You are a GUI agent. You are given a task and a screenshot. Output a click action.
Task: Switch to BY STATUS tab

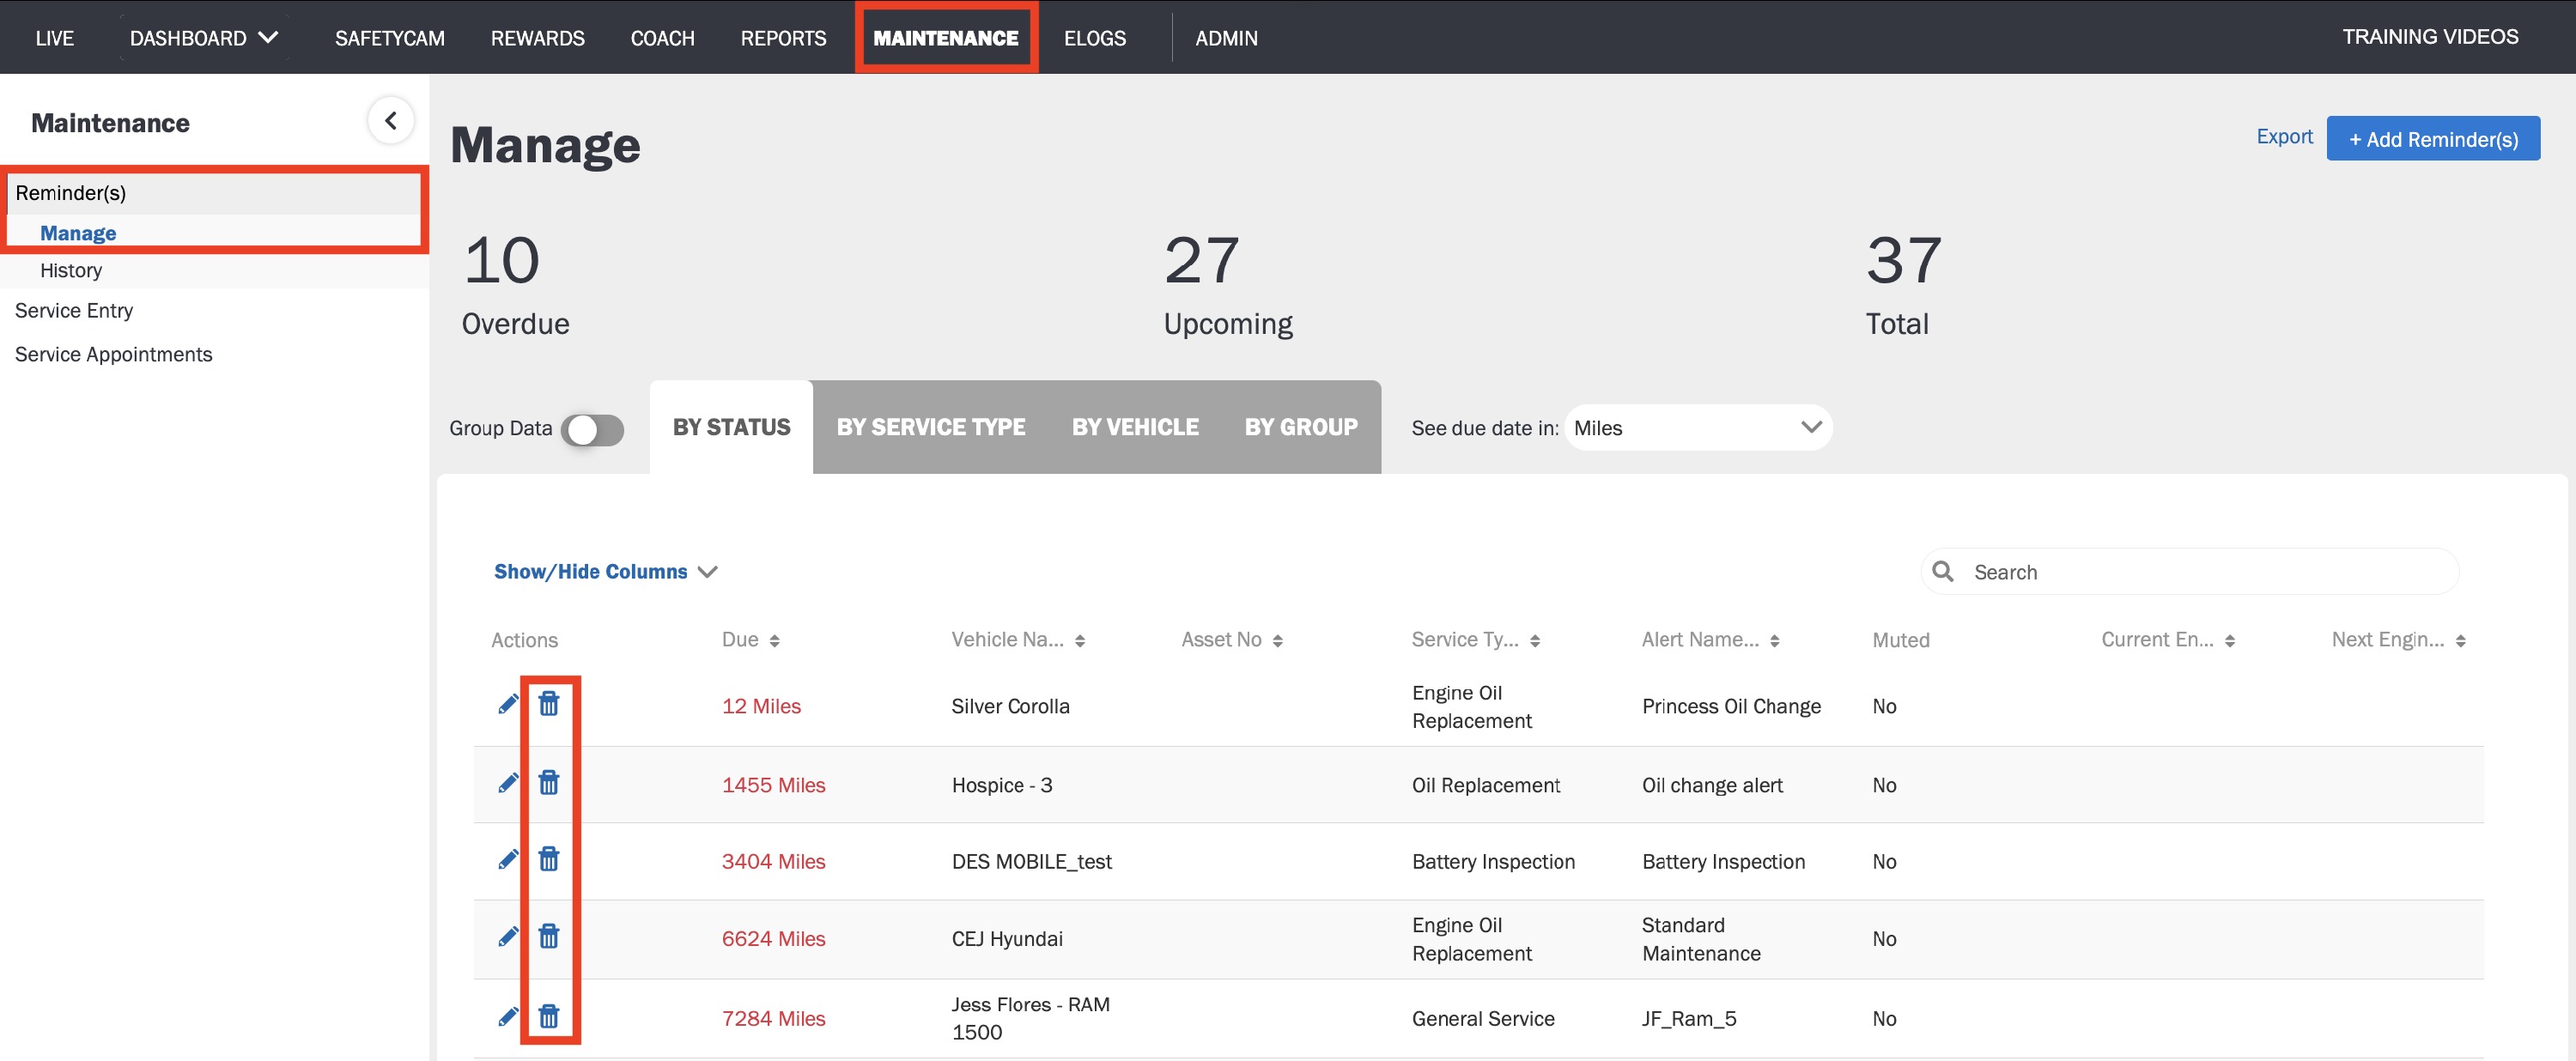(731, 427)
